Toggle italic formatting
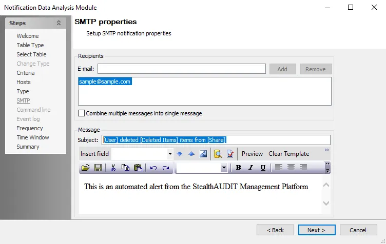 (250, 168)
